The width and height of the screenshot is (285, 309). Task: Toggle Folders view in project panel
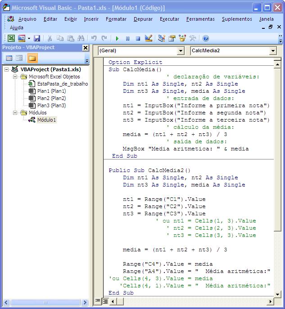pos(32,58)
